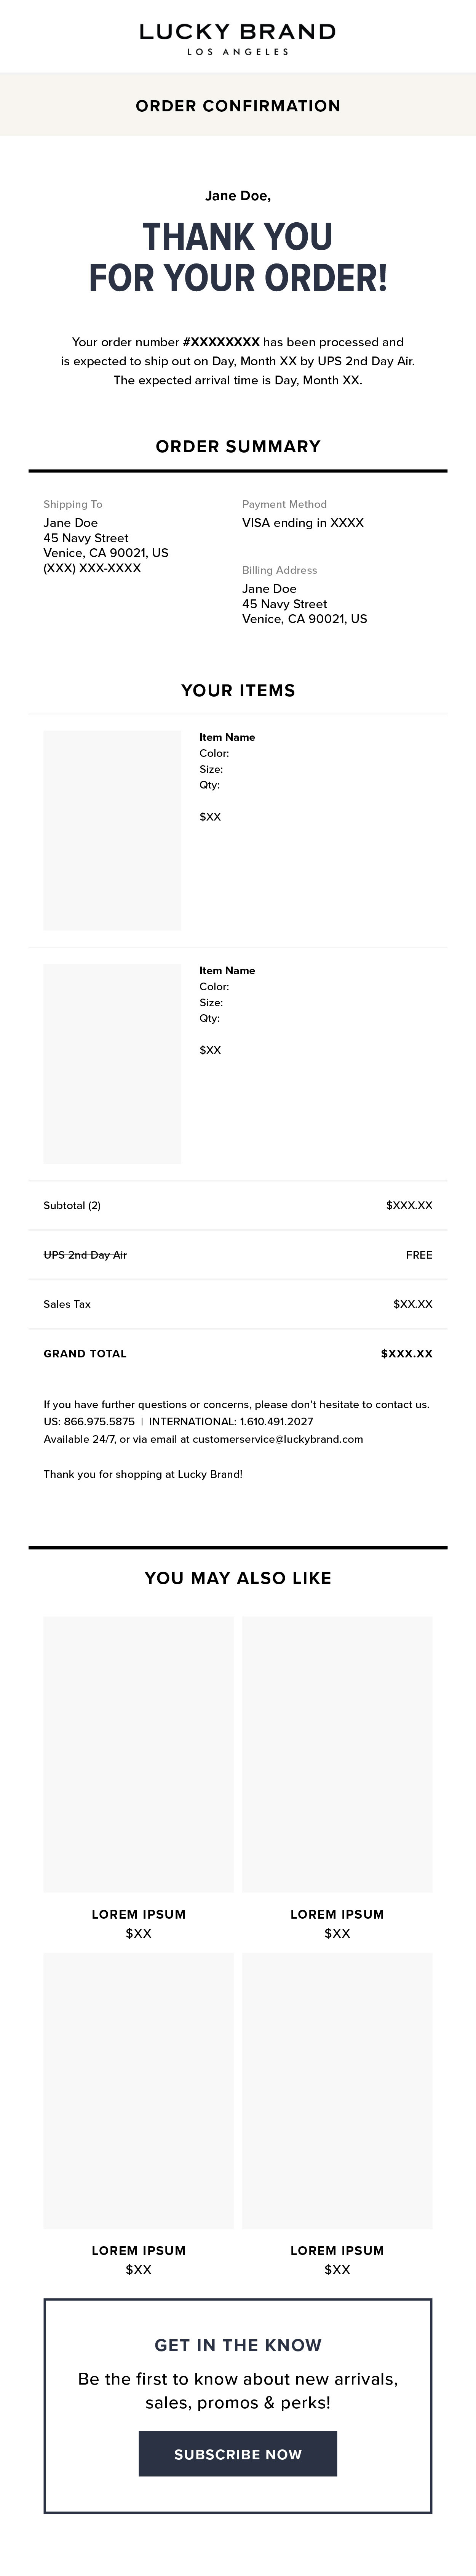Click the international phone number 1.610.491.2027
The width and height of the screenshot is (476, 2576).
pyautogui.click(x=276, y=1421)
